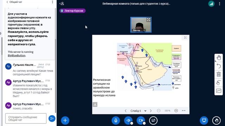Minimize the presentation button

click(x=204, y=120)
